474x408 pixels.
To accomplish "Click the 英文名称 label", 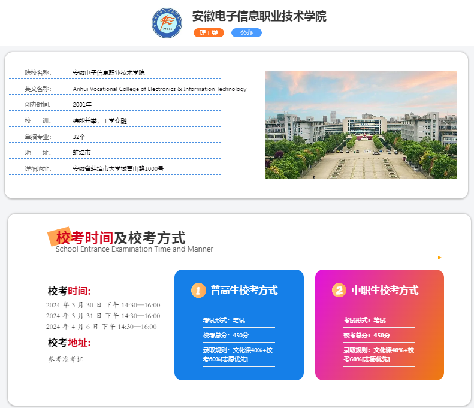I will coord(38,89).
